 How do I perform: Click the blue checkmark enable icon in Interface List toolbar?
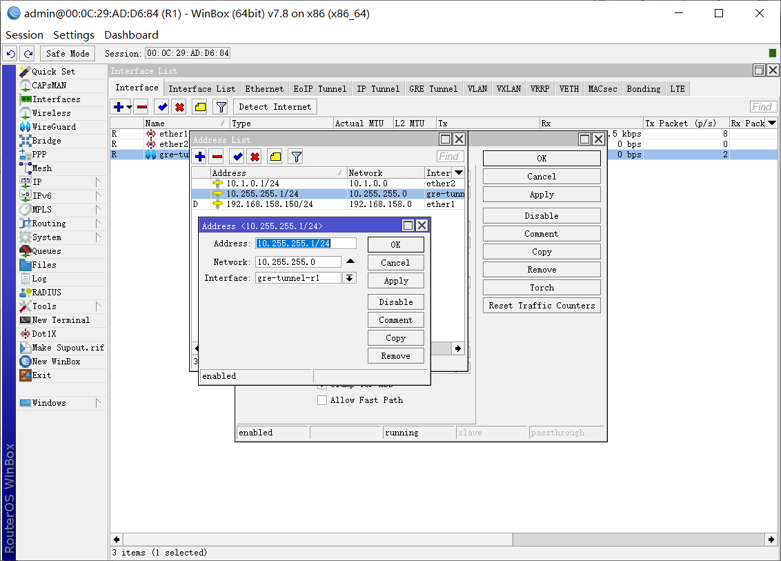click(x=162, y=107)
